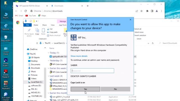Click Paste icon in Explorer ribbon
The image size is (180, 101).
[43, 31]
